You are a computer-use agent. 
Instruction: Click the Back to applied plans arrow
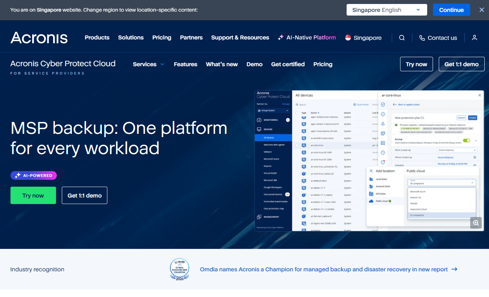[394, 105]
